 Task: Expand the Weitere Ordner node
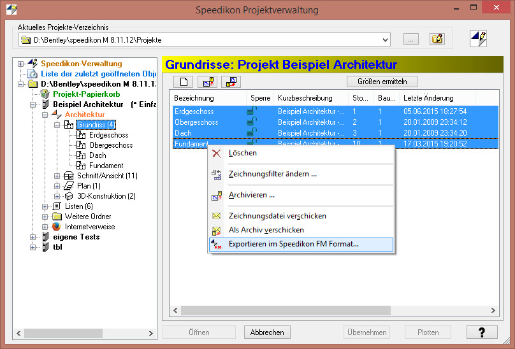click(45, 217)
